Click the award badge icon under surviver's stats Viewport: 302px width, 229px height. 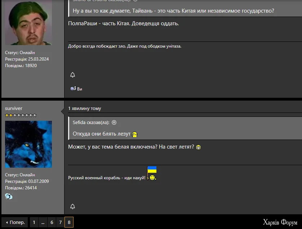click(9, 196)
